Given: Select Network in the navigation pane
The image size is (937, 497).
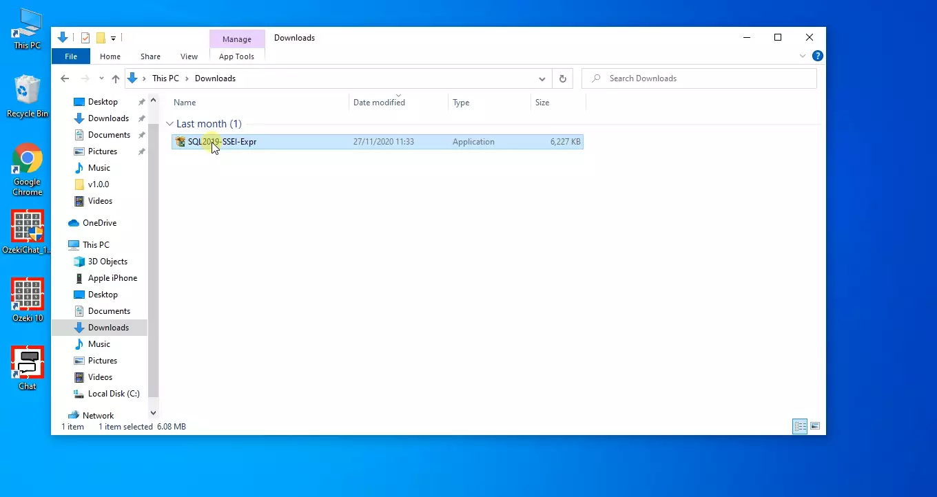Looking at the screenshot, I should coord(98,416).
